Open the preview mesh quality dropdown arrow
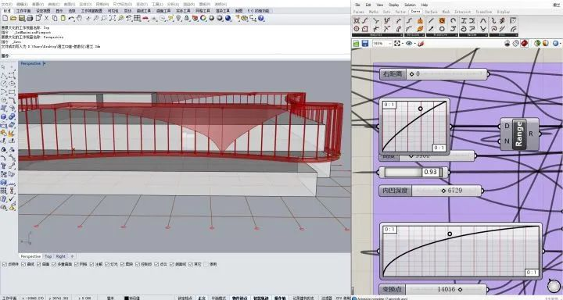Image resolution: width=563 pixels, height=300 pixels. tap(561, 44)
